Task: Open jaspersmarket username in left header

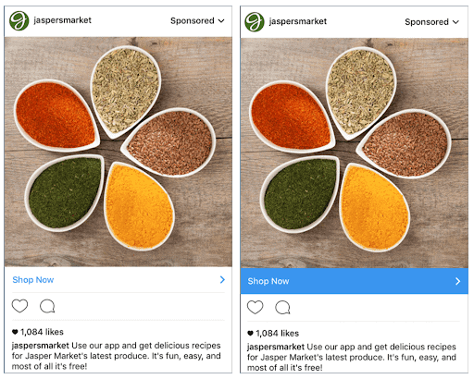Action: (x=63, y=20)
